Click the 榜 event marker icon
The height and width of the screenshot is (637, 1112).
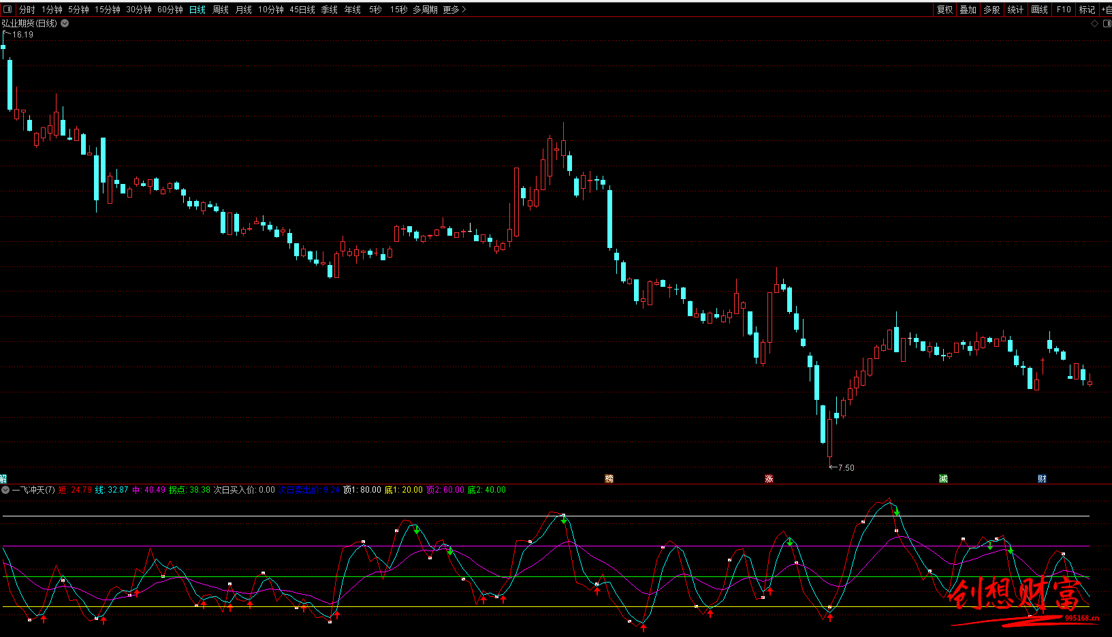(x=609, y=479)
